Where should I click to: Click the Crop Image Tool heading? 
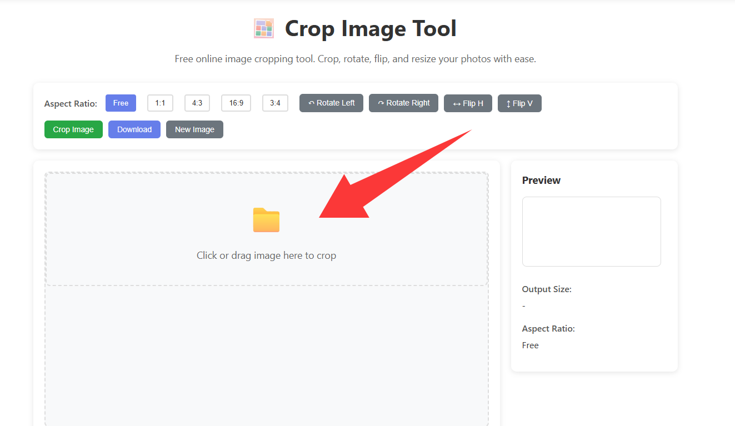(371, 28)
